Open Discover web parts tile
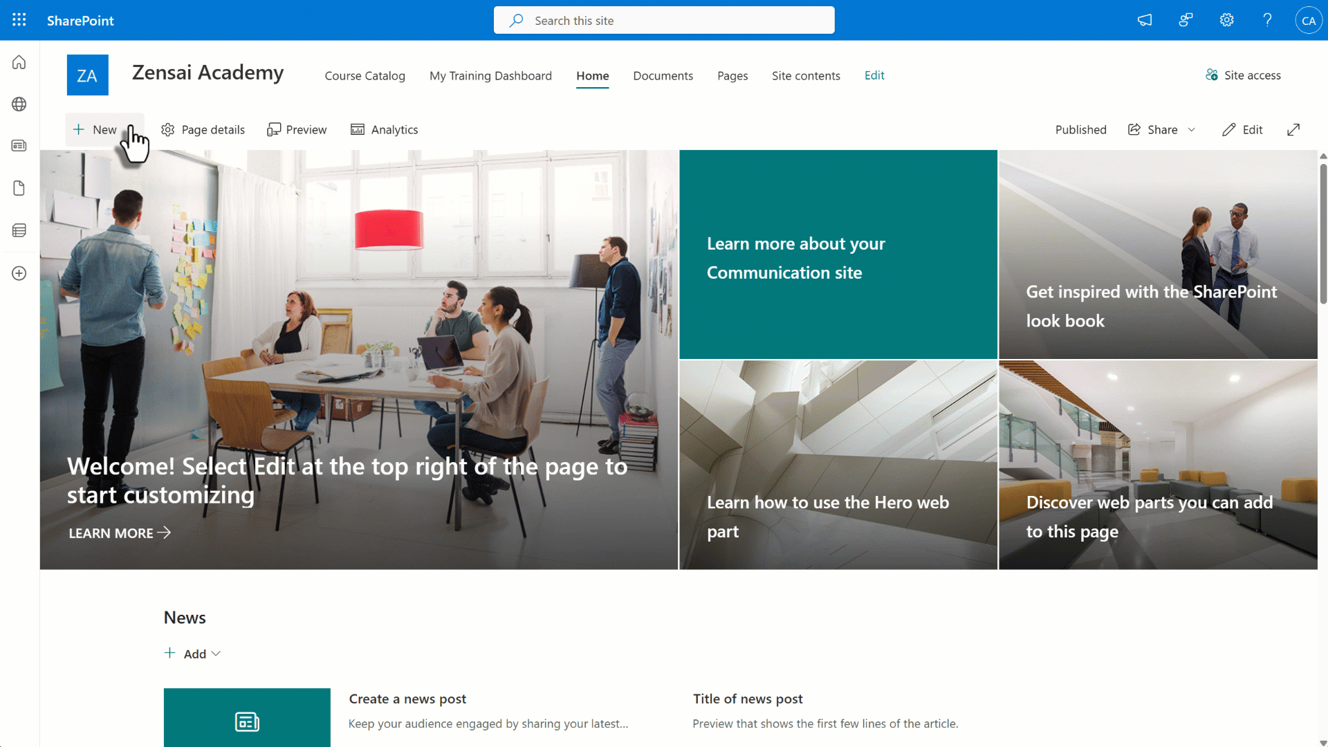 tap(1158, 465)
